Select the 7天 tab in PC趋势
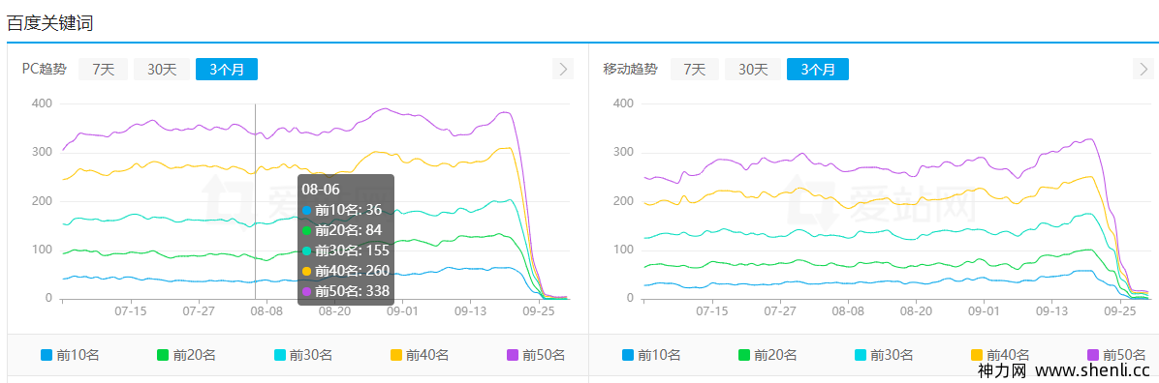This screenshot has width=1159, height=383. pos(103,70)
